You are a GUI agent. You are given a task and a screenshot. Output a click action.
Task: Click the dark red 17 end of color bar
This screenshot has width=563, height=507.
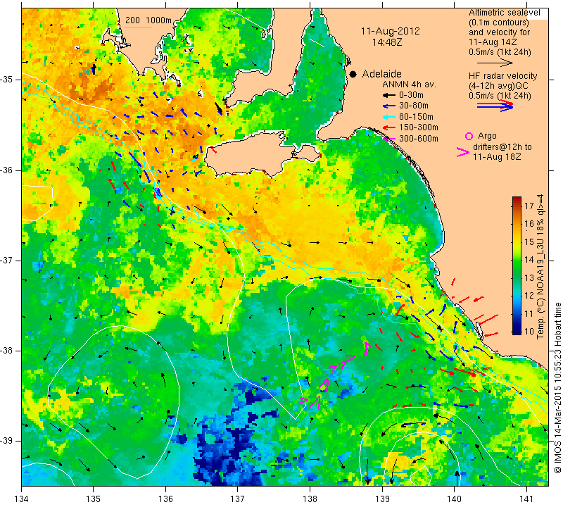coord(517,199)
